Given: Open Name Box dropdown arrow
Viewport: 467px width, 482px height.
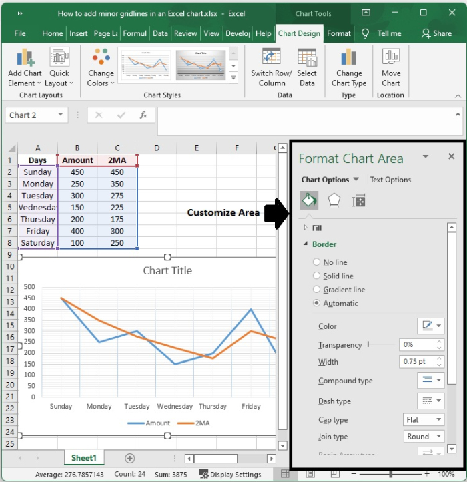Looking at the screenshot, I should [x=61, y=115].
